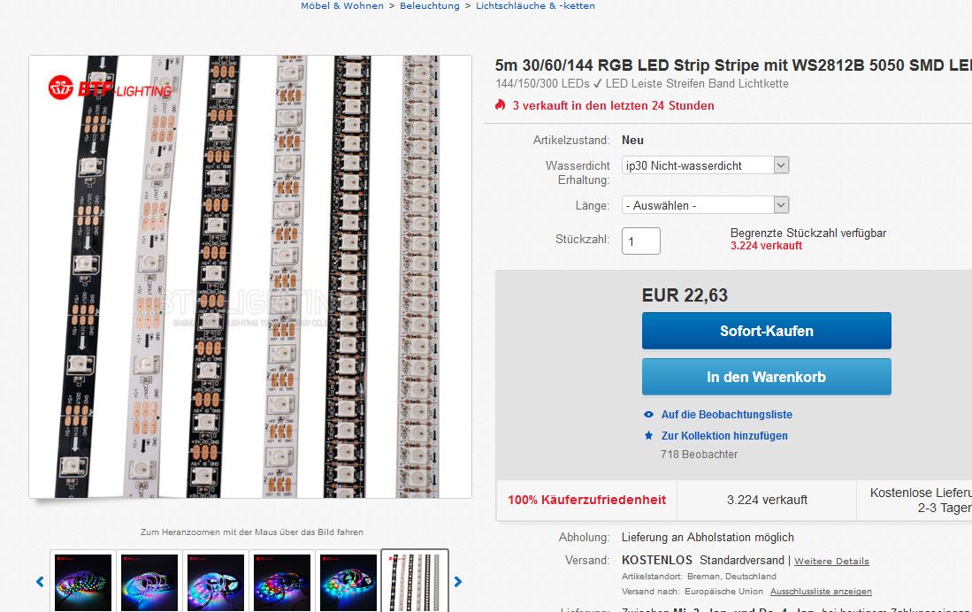
Task: Click the Stückzahl quantity field
Action: coord(641,241)
